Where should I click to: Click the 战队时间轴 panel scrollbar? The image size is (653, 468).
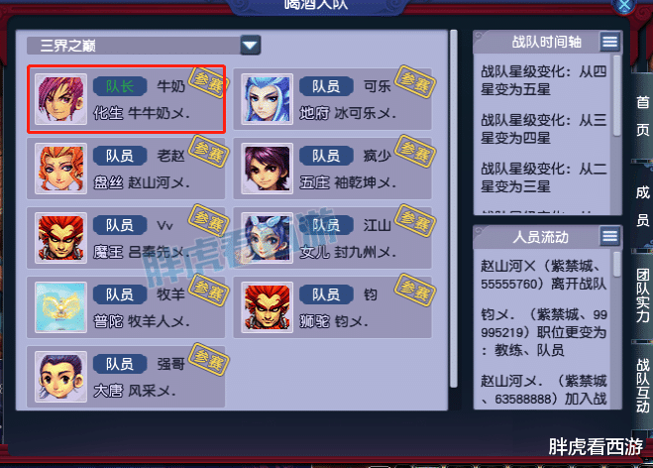[617, 95]
